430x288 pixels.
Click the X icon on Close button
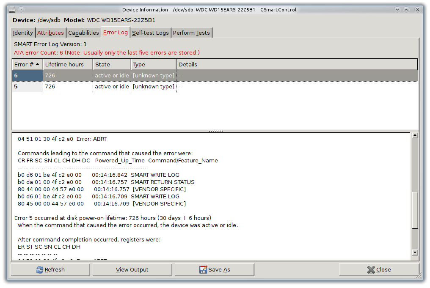point(371,270)
